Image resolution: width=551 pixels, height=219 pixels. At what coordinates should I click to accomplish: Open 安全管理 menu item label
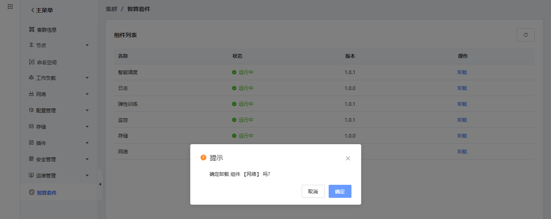46,159
